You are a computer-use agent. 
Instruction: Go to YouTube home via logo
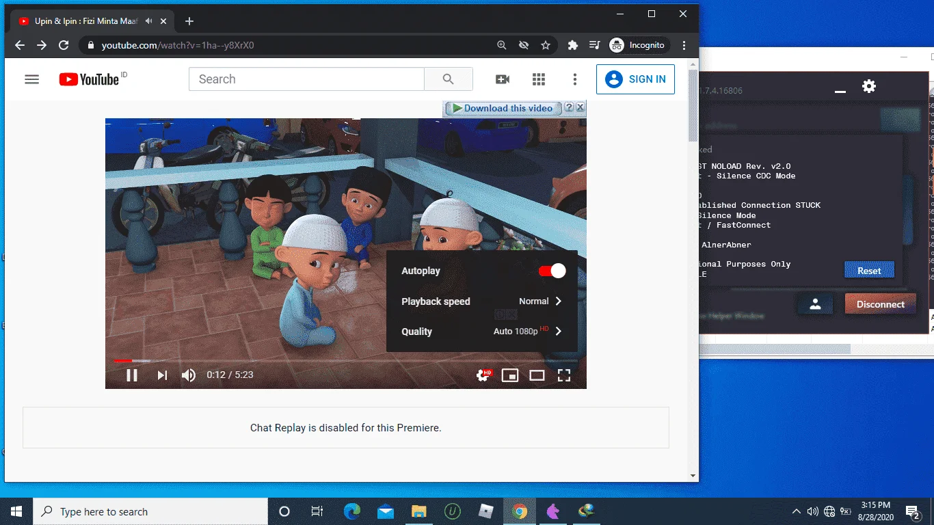click(x=89, y=79)
